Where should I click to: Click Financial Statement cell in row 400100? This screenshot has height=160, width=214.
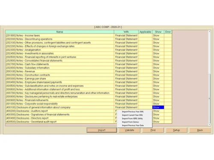[126, 108]
